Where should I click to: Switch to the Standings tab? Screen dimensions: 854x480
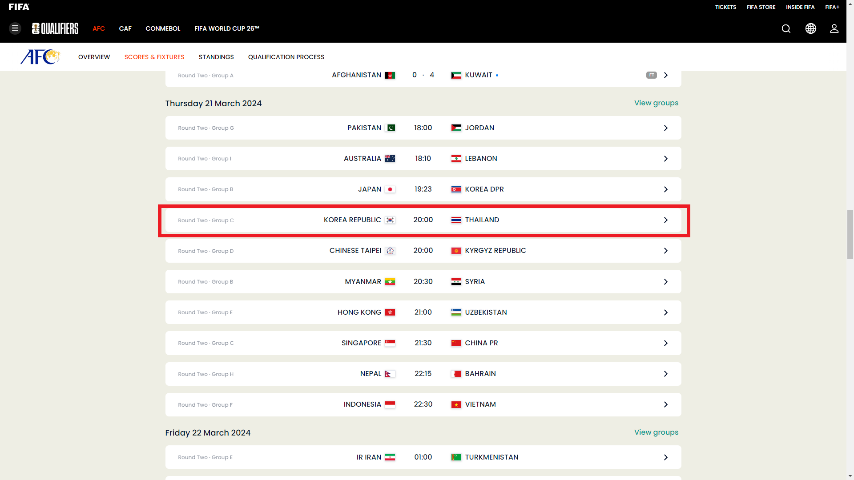coord(216,57)
